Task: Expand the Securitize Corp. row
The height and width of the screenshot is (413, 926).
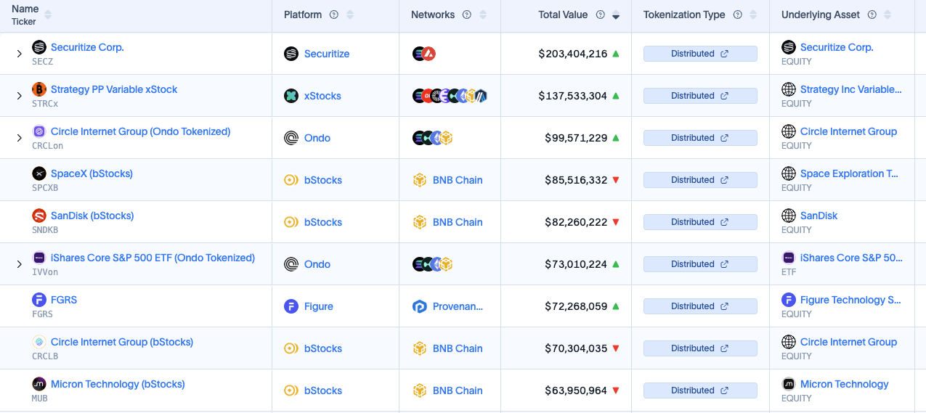Action: (20, 54)
